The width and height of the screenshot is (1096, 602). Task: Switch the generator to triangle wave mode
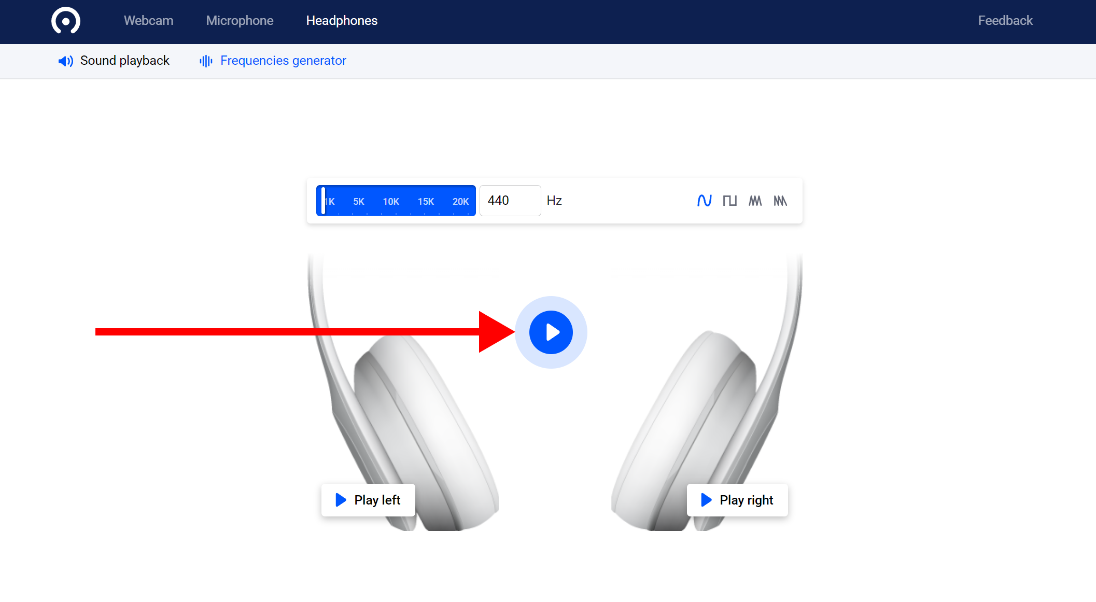(755, 201)
